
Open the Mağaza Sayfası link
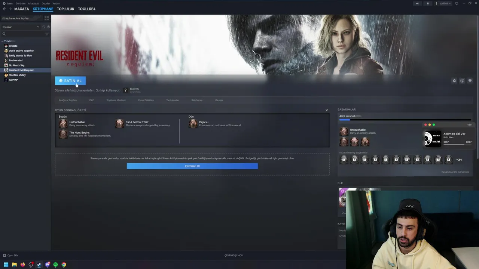[x=68, y=100]
